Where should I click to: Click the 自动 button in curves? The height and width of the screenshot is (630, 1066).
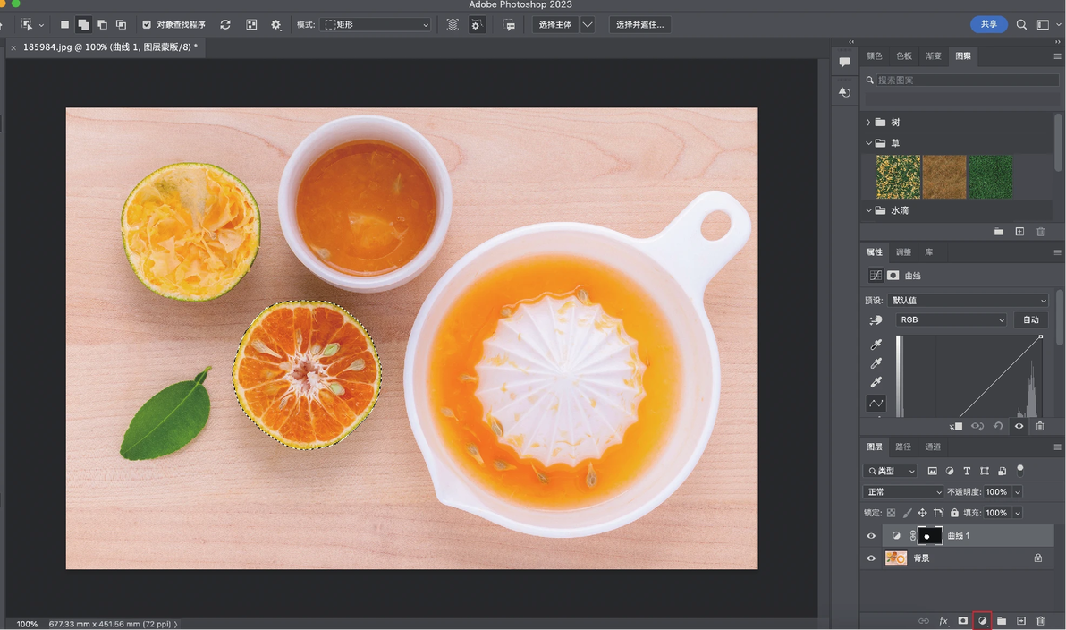[x=1030, y=319]
